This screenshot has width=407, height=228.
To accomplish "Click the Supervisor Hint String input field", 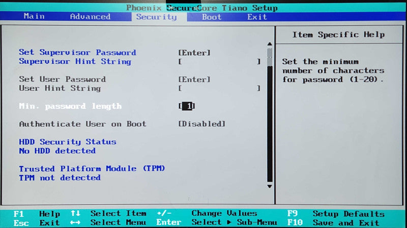I will (219, 61).
